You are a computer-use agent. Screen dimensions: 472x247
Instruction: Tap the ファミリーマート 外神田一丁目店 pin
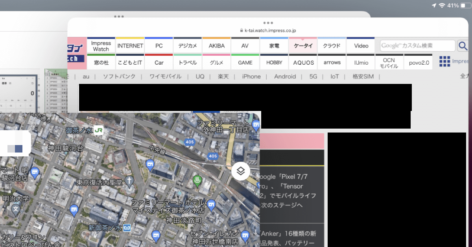coord(256,125)
